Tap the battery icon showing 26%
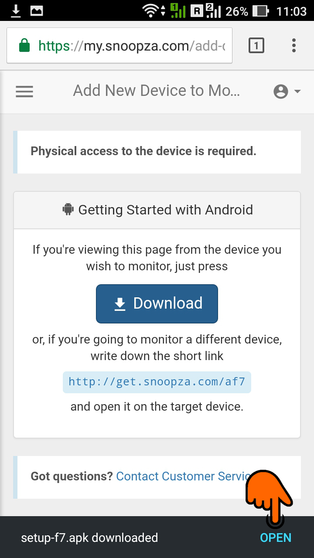 coord(261,11)
